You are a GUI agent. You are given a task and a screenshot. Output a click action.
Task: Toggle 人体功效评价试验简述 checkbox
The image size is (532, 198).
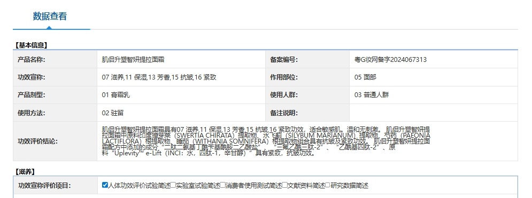[x=105, y=185]
